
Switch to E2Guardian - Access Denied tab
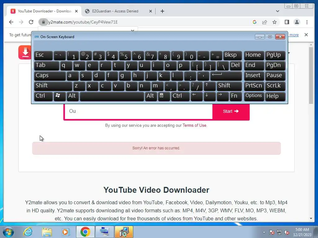click(119, 11)
